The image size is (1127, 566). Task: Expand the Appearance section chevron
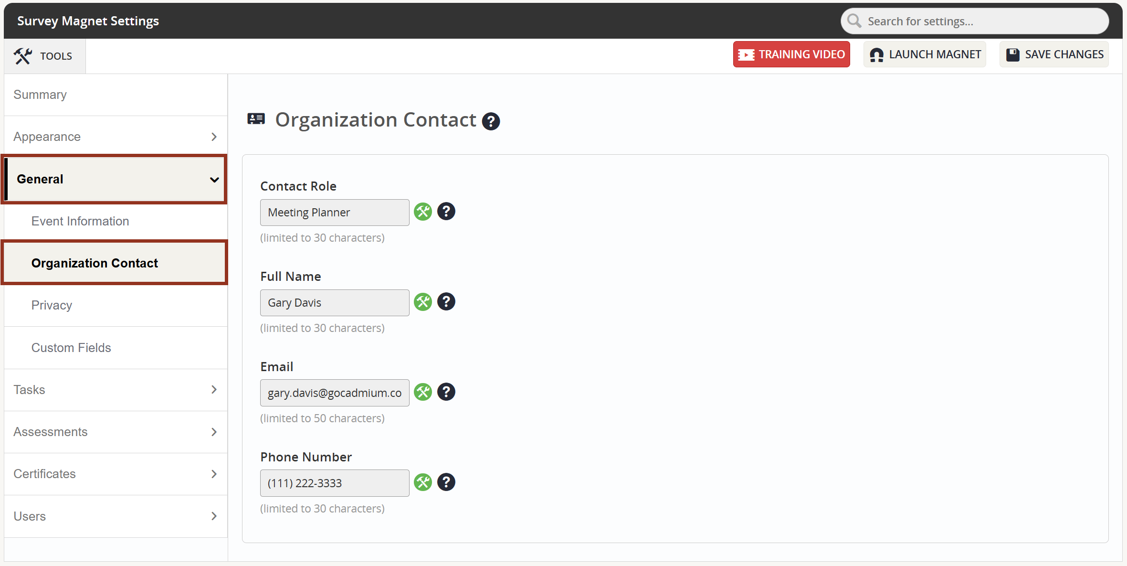[x=214, y=137]
